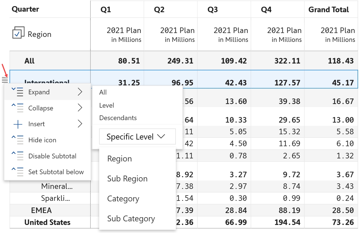This screenshot has height=233, width=360.
Task: Click the Grand Total column header
Action: (x=329, y=10)
